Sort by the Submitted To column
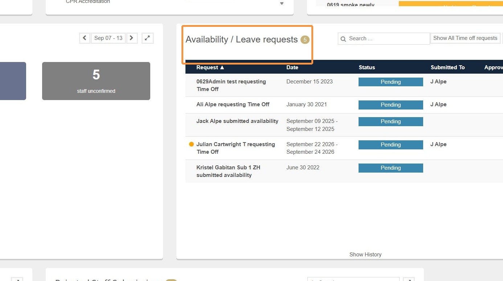Image resolution: width=503 pixels, height=281 pixels. coord(448,67)
